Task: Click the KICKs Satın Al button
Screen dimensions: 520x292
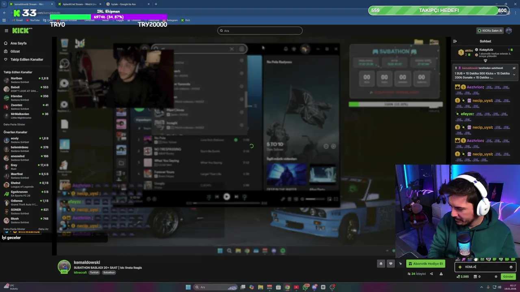Action: click(490, 31)
